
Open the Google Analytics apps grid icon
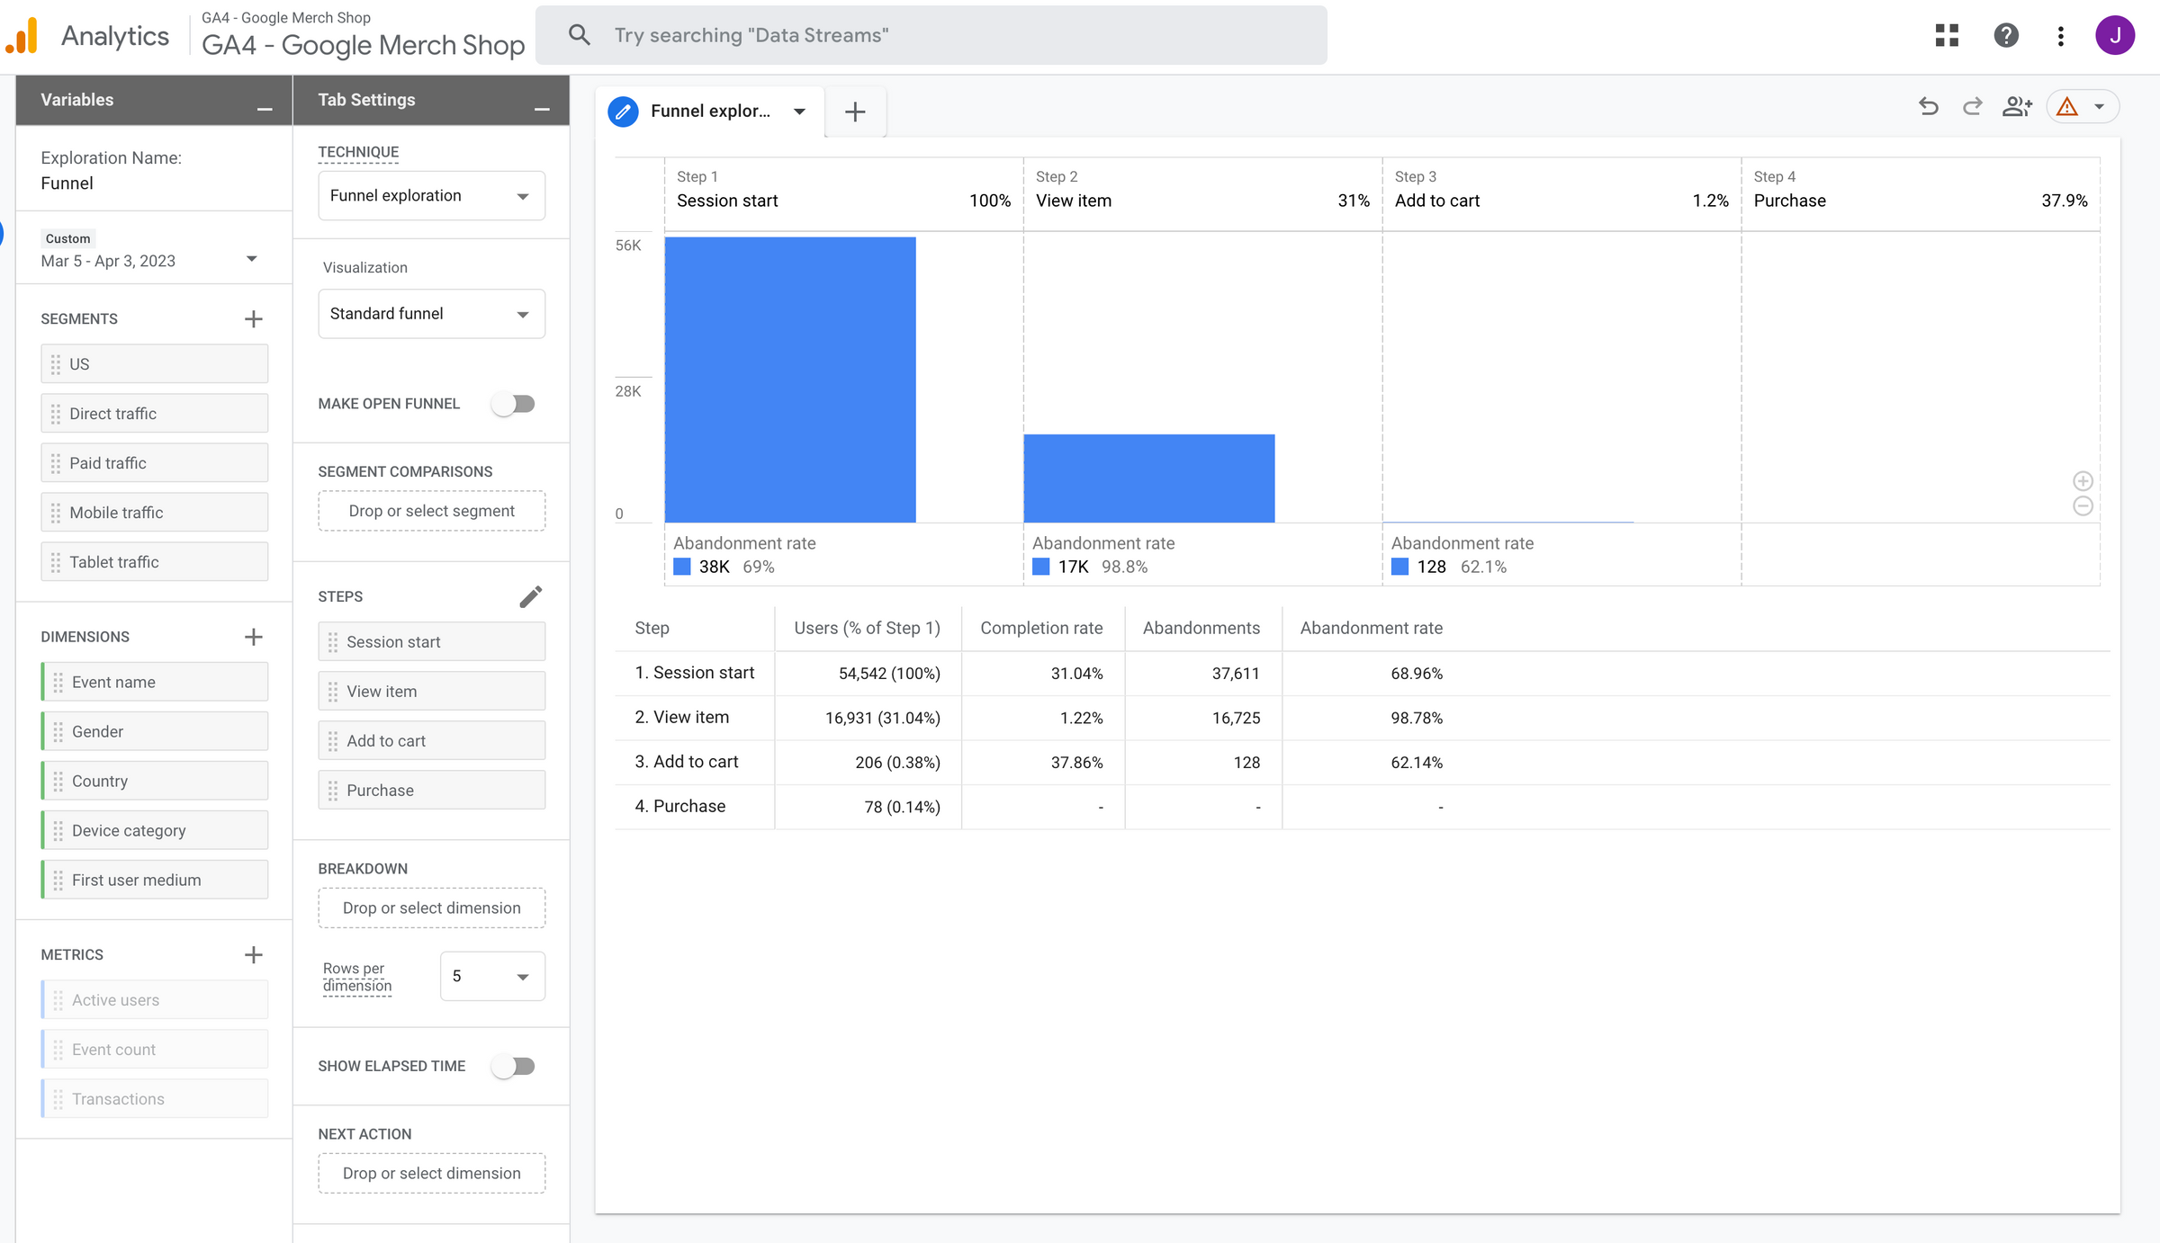(1947, 35)
